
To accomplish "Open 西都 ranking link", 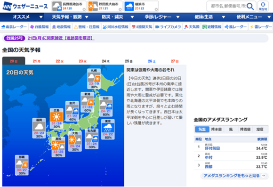I will (209, 167).
